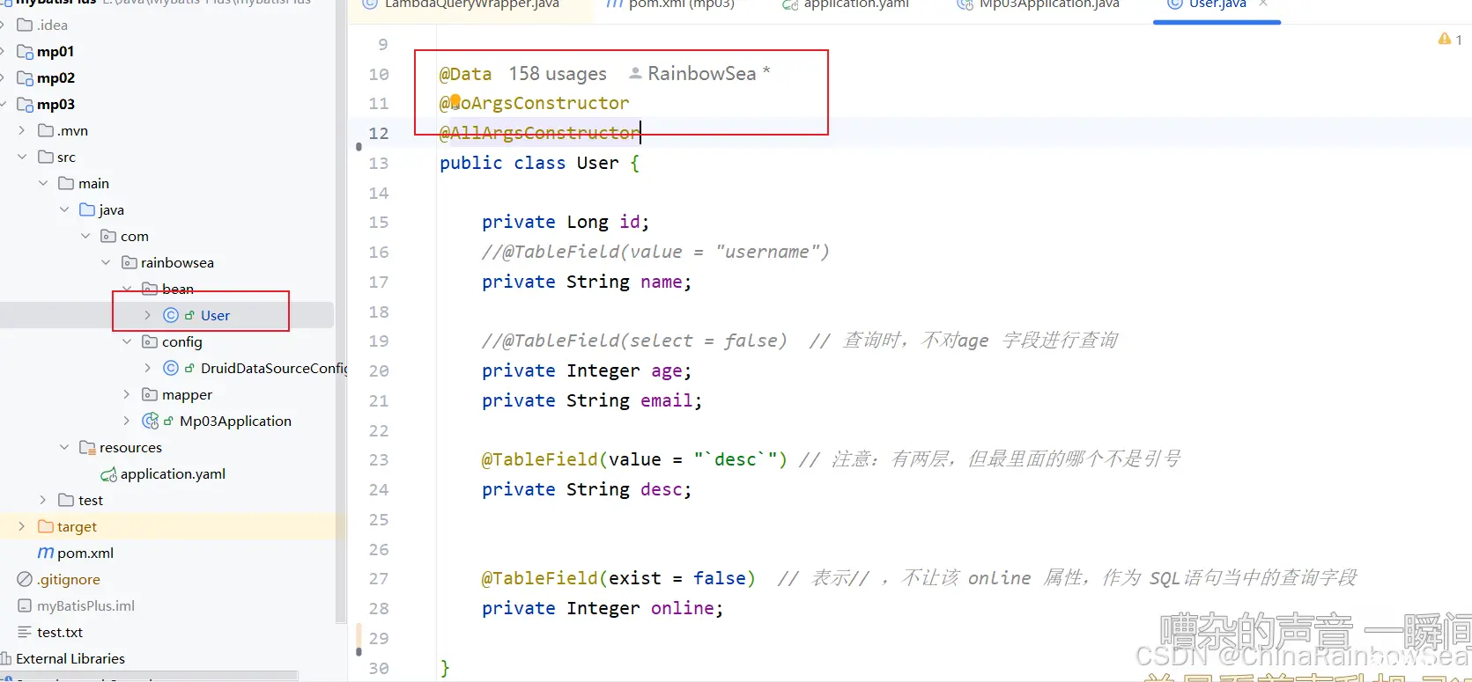1472x682 pixels.
Task: Expand the Mp03Application class node
Action: [x=127, y=421]
